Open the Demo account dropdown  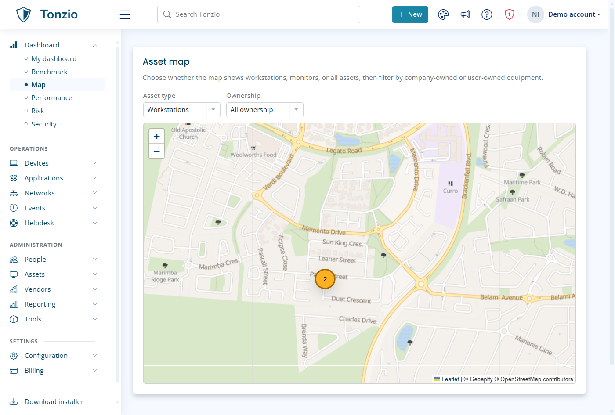click(574, 14)
